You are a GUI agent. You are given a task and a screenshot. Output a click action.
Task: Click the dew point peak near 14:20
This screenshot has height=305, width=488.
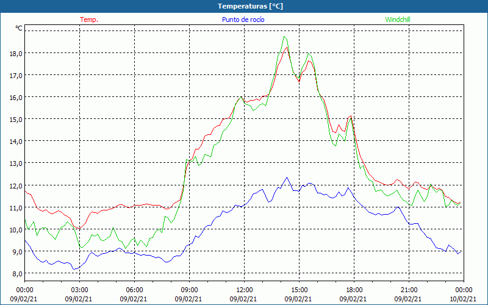pos(287,178)
